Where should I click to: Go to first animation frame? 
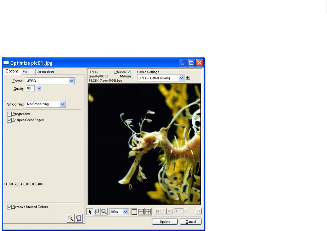[x=157, y=212]
